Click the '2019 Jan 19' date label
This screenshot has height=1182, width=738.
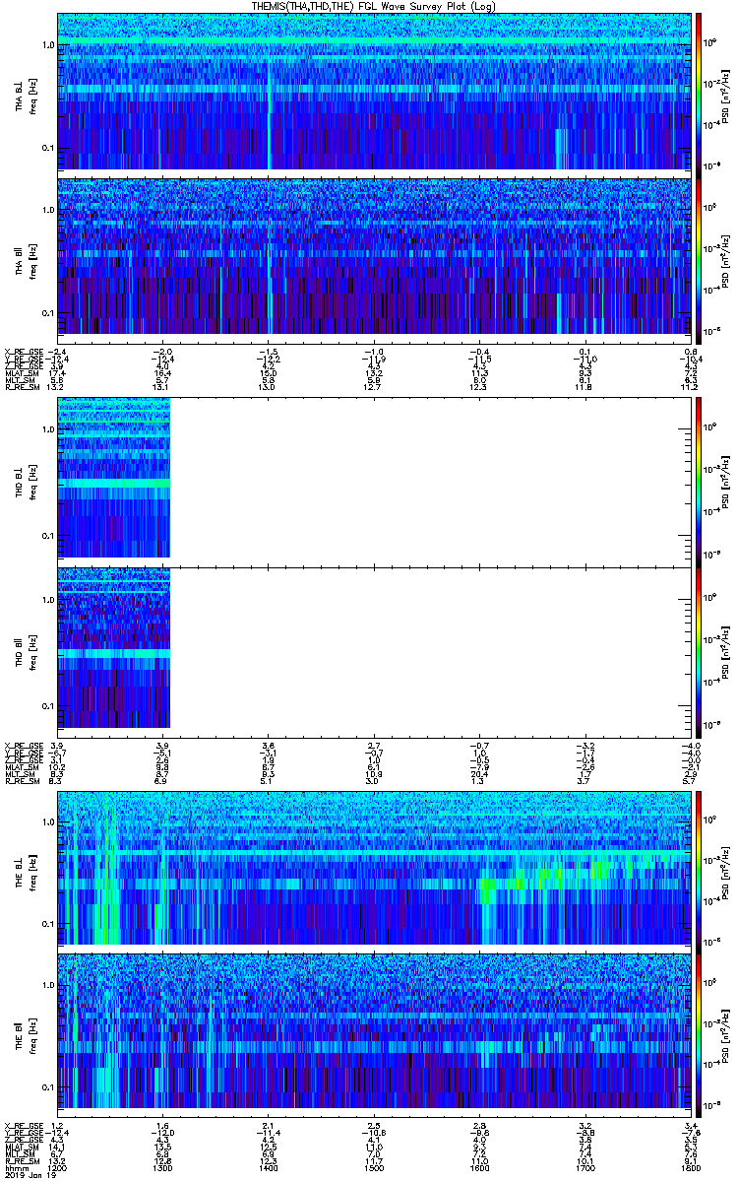(x=31, y=1175)
